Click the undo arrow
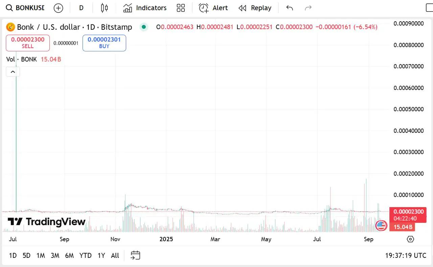Viewport: 433px width, 267px height. click(x=290, y=8)
